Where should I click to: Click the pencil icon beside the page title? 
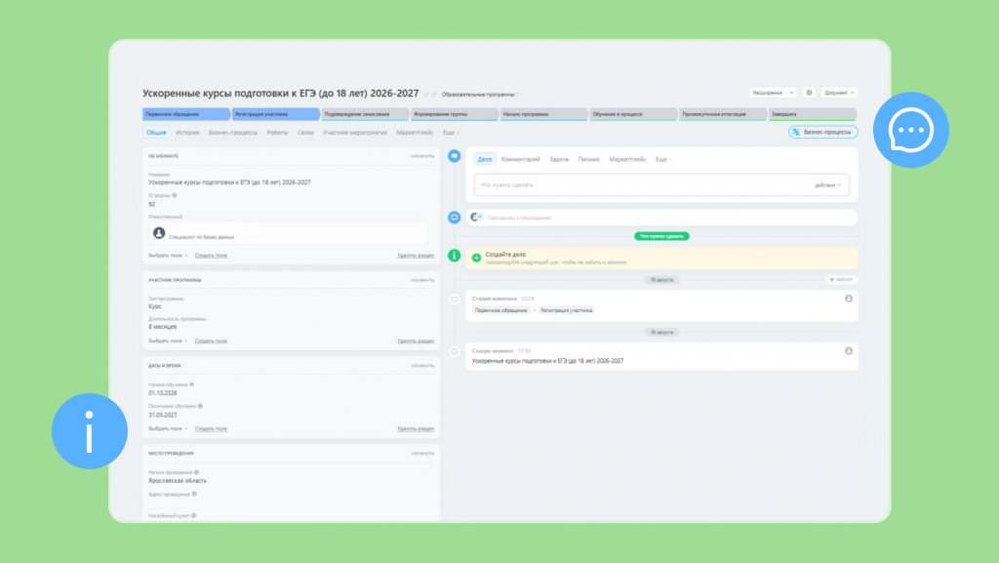coord(427,95)
